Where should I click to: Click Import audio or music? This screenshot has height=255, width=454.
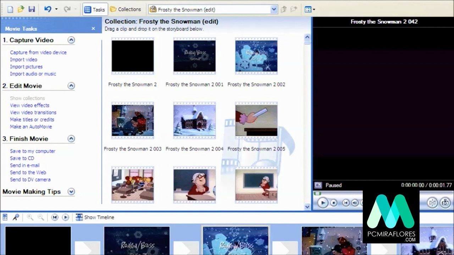pyautogui.click(x=33, y=74)
